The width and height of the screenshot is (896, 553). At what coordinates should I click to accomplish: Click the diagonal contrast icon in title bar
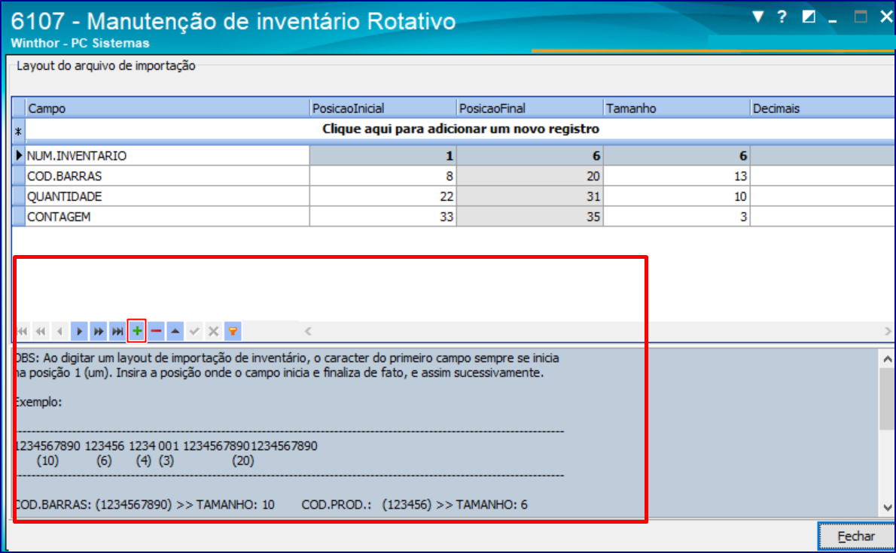(809, 17)
